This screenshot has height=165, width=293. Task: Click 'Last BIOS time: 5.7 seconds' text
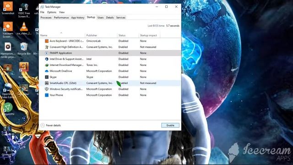click(163, 26)
